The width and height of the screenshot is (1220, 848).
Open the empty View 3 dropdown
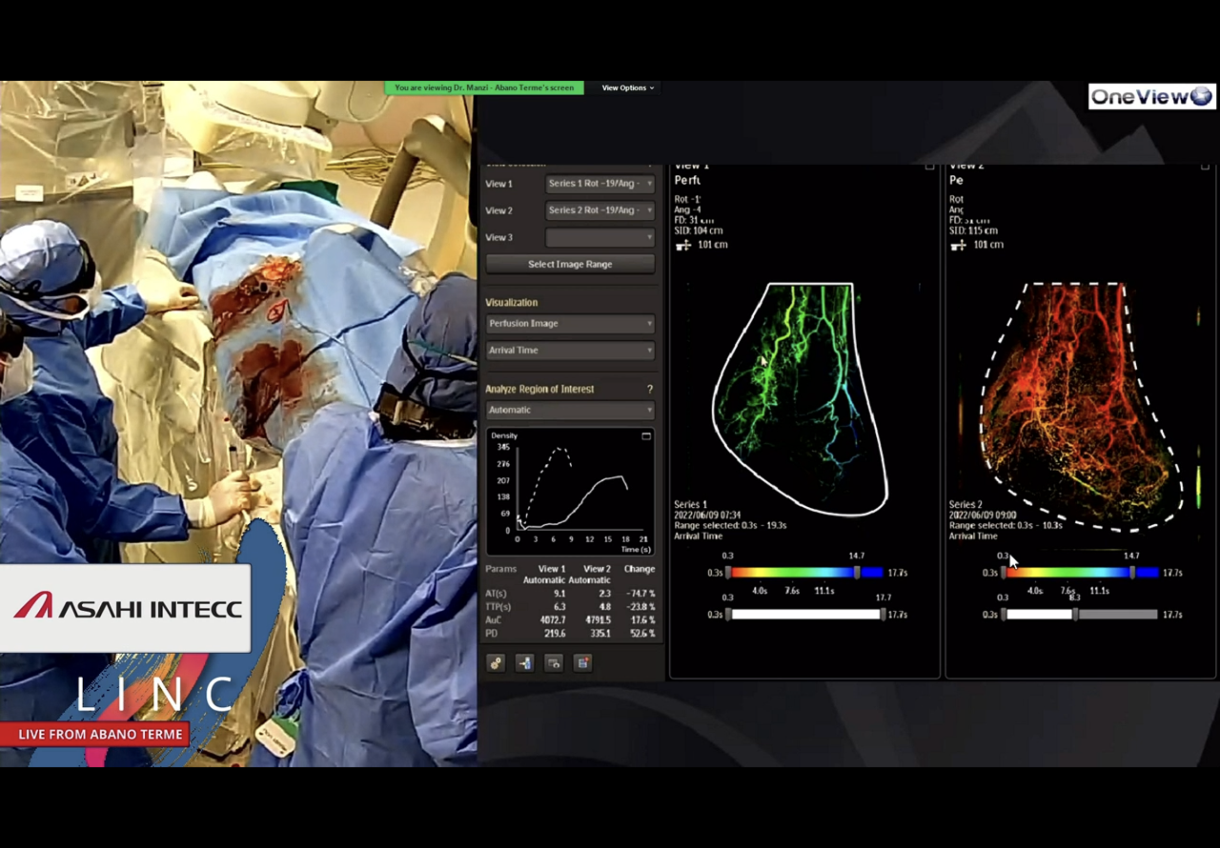point(600,237)
